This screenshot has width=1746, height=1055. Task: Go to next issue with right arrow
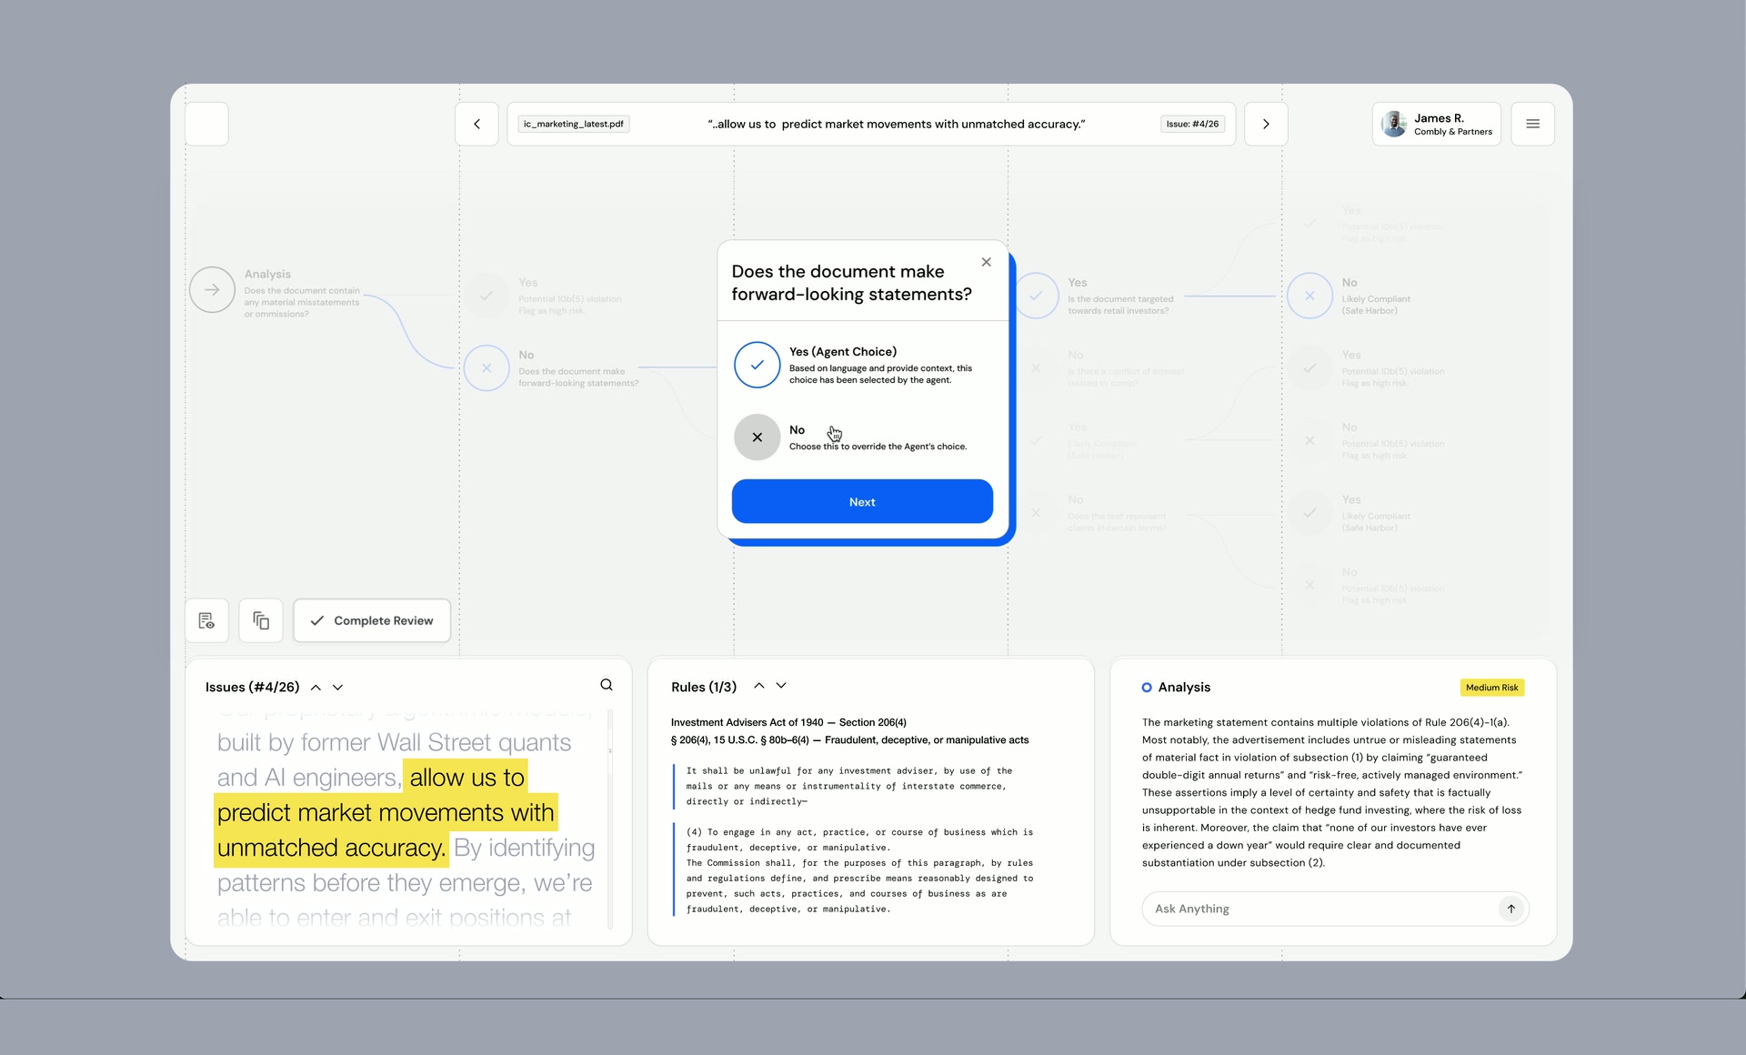click(1266, 124)
